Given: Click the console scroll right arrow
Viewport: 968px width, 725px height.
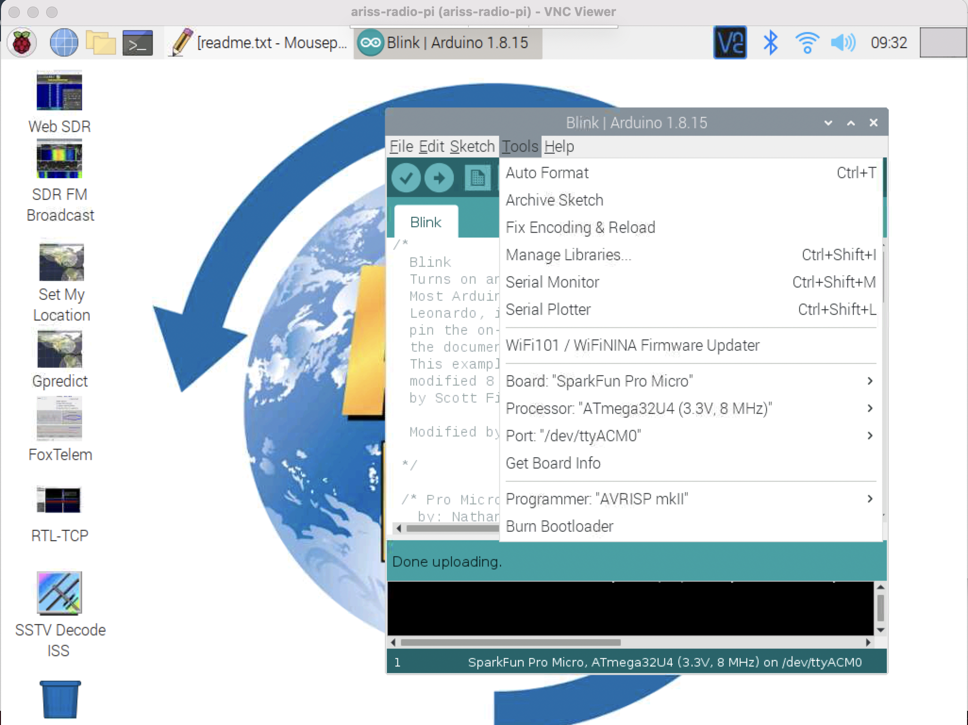Looking at the screenshot, I should coord(868,643).
